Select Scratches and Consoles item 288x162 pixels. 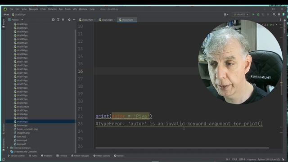click(23, 152)
